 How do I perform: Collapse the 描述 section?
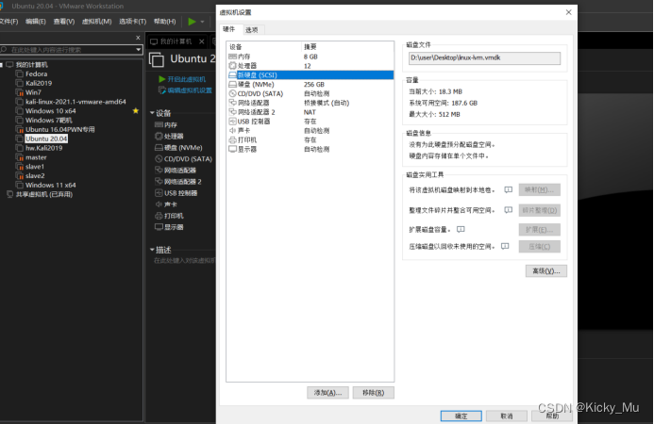pyautogui.click(x=152, y=250)
